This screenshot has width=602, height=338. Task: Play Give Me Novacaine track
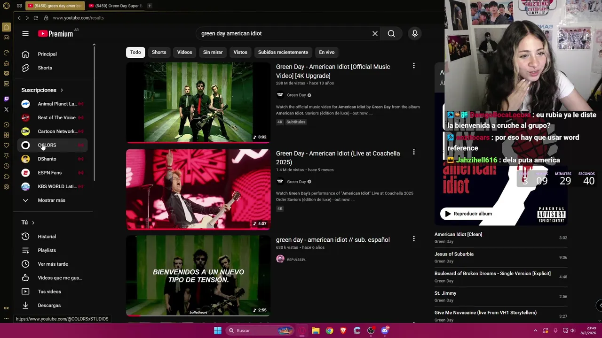pyautogui.click(x=501, y=316)
